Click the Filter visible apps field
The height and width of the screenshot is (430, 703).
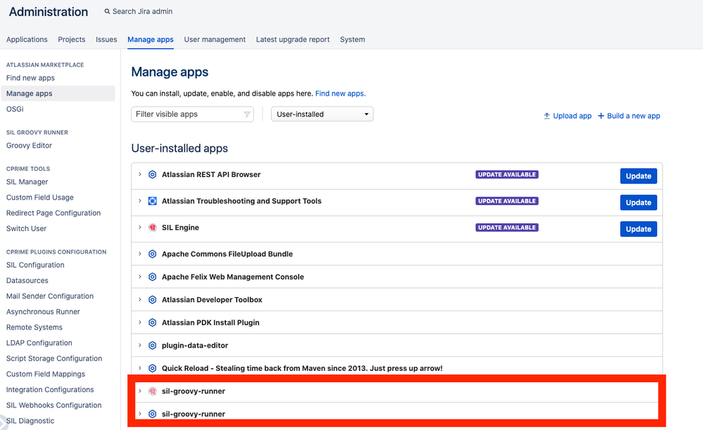point(192,114)
